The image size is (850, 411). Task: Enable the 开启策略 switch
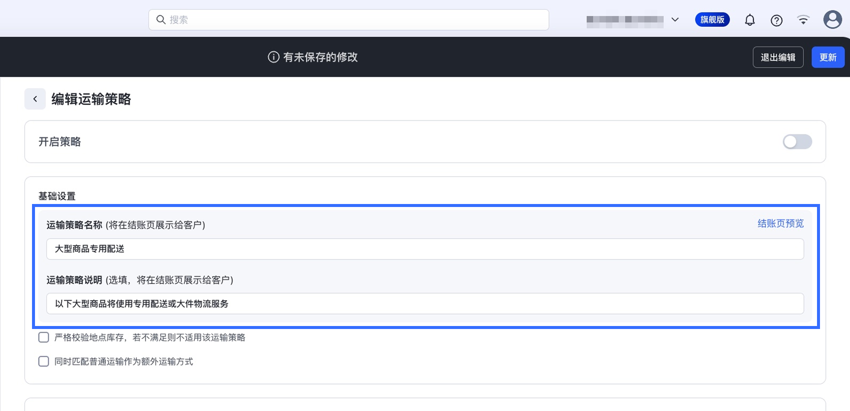point(797,141)
